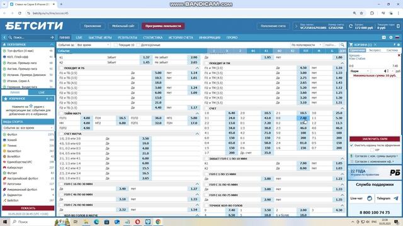Click the event search magnifier icon
This screenshot has width=403, height=226.
point(343,45)
